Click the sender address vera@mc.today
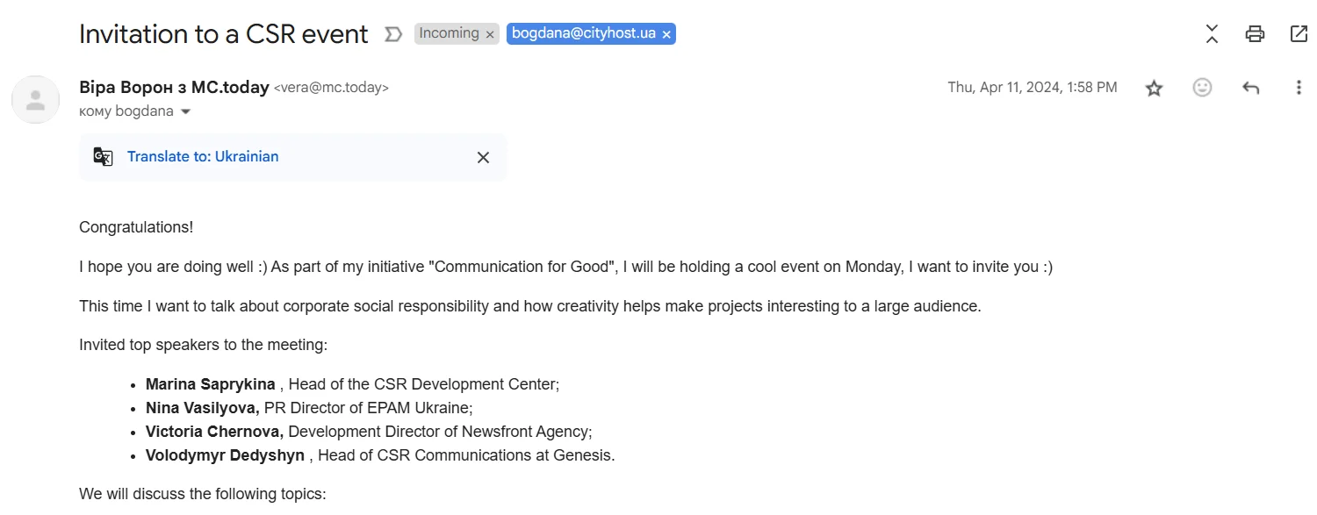1317x515 pixels. click(332, 88)
